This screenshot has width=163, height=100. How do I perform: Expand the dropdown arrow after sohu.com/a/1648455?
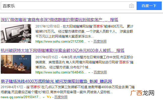click(89, 73)
